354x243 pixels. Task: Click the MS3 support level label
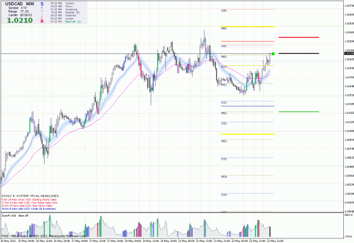point(224,142)
